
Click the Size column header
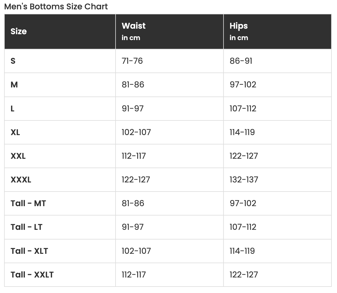(19, 31)
